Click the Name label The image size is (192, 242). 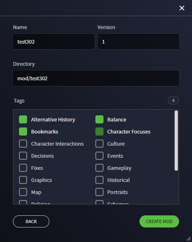pos(20,27)
